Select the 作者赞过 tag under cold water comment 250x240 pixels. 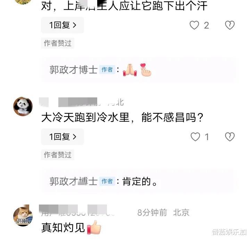tap(58, 155)
